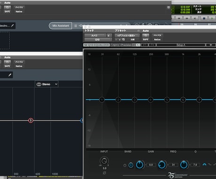Click Waves redo arrow button
Image resolution: width=216 pixels, height=179 pixels.
[152, 45]
